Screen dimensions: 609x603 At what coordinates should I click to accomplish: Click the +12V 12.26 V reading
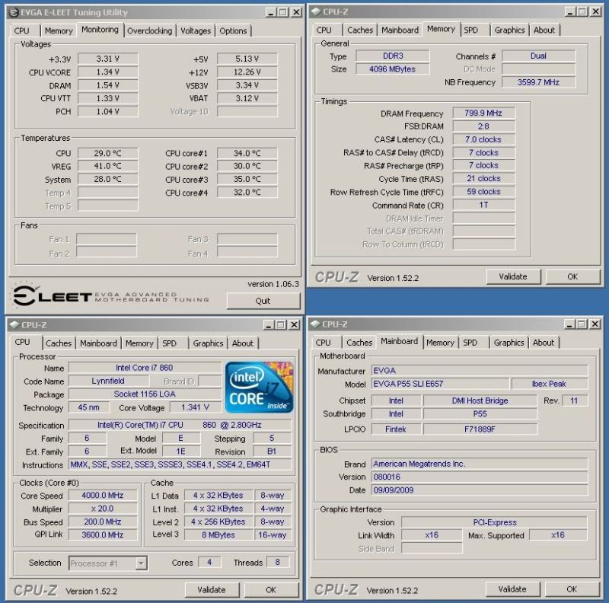(247, 72)
